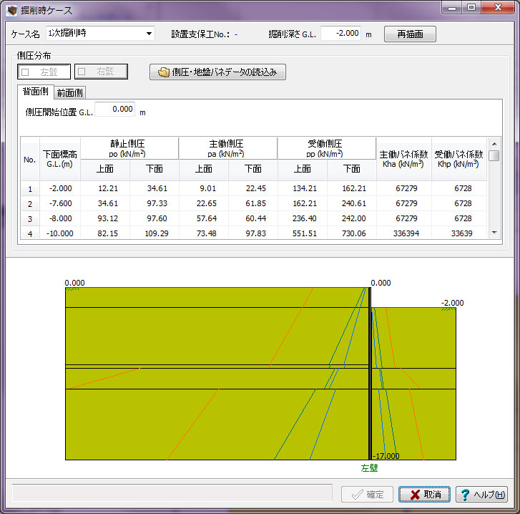This screenshot has width=520, height=514.
Task: Click the app icon in the title bar
Action: [x=11, y=10]
